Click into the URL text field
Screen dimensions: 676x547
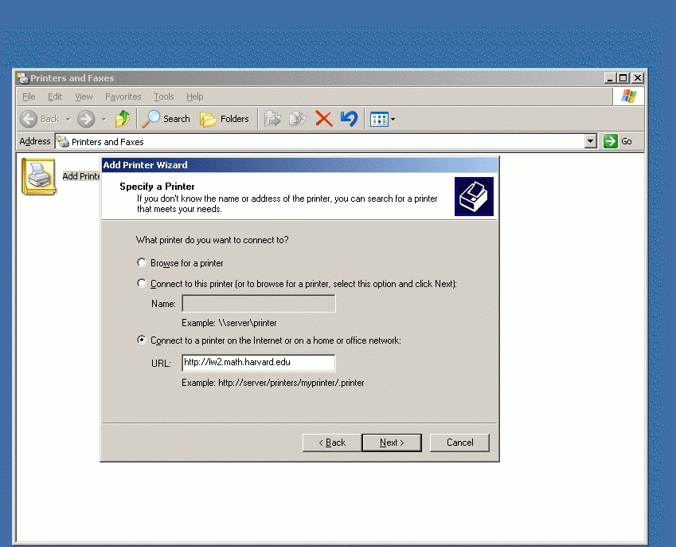pos(258,363)
